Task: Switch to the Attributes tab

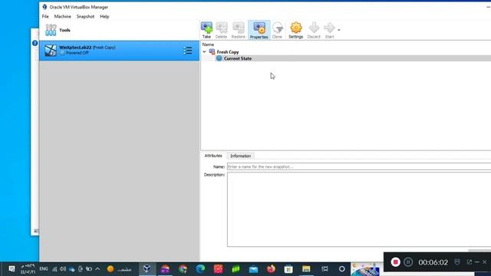Action: pos(213,156)
